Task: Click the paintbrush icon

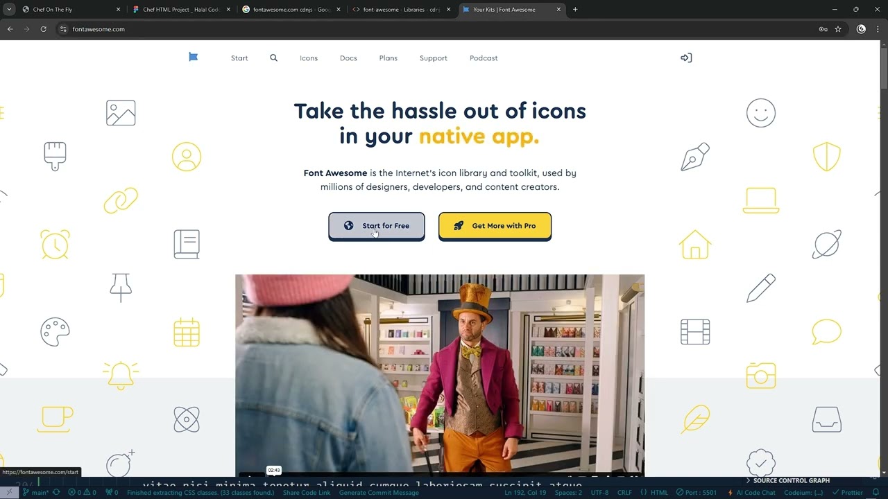Action: [55, 157]
